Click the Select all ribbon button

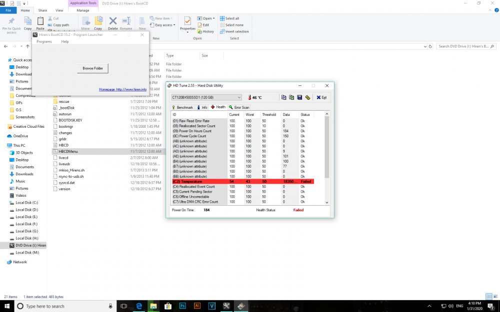[x=229, y=18]
